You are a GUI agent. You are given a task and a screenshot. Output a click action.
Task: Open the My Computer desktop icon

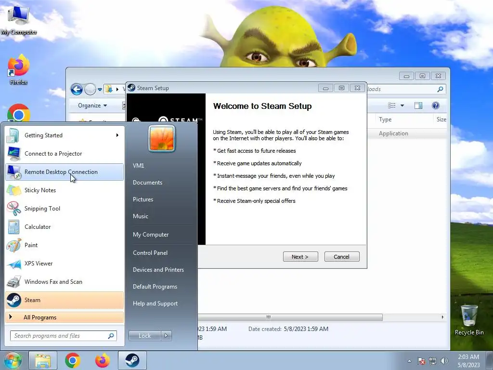pyautogui.click(x=18, y=20)
